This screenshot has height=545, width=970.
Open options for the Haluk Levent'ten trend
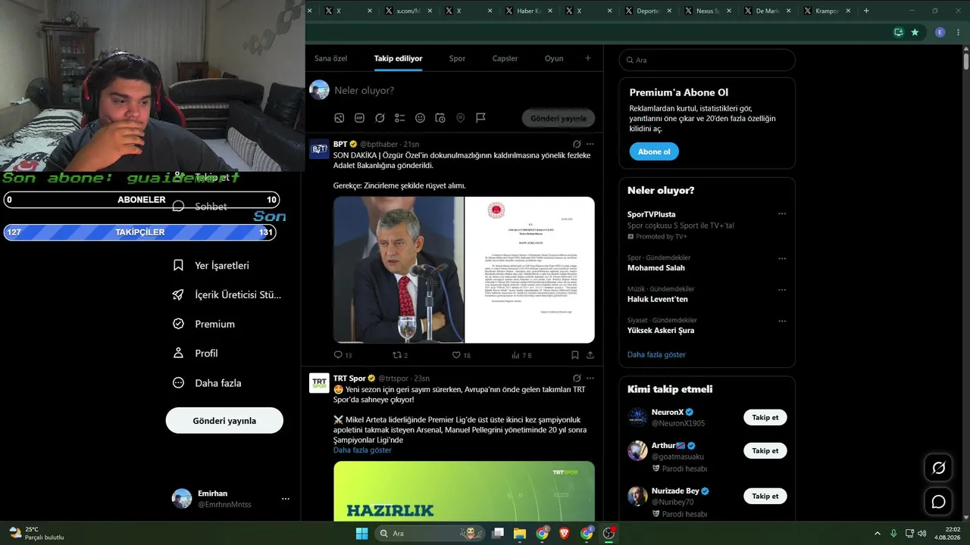point(782,289)
